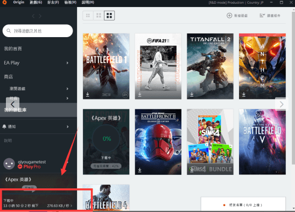Screen dimensions: 295x212
Task: Open 商店 in the sidebar
Action: pos(8,76)
